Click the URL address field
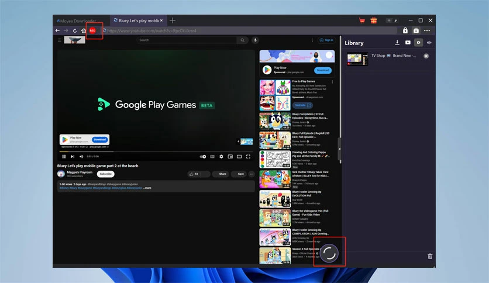The width and height of the screenshot is (489, 283). coord(250,30)
